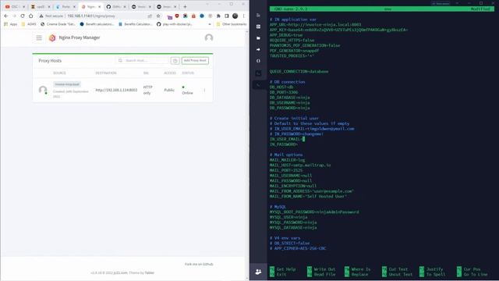Click the HTTP only SSL value
The image size is (499, 281).
(147, 90)
